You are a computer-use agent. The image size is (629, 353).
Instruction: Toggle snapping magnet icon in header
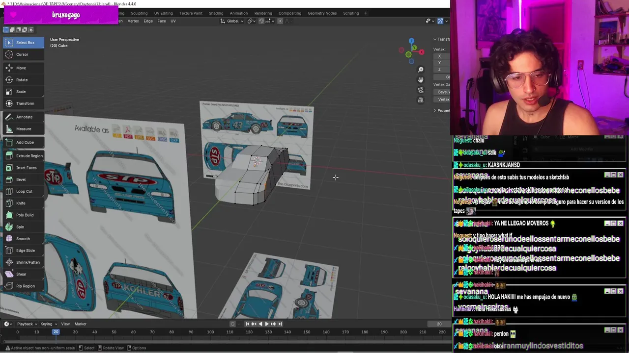(261, 21)
